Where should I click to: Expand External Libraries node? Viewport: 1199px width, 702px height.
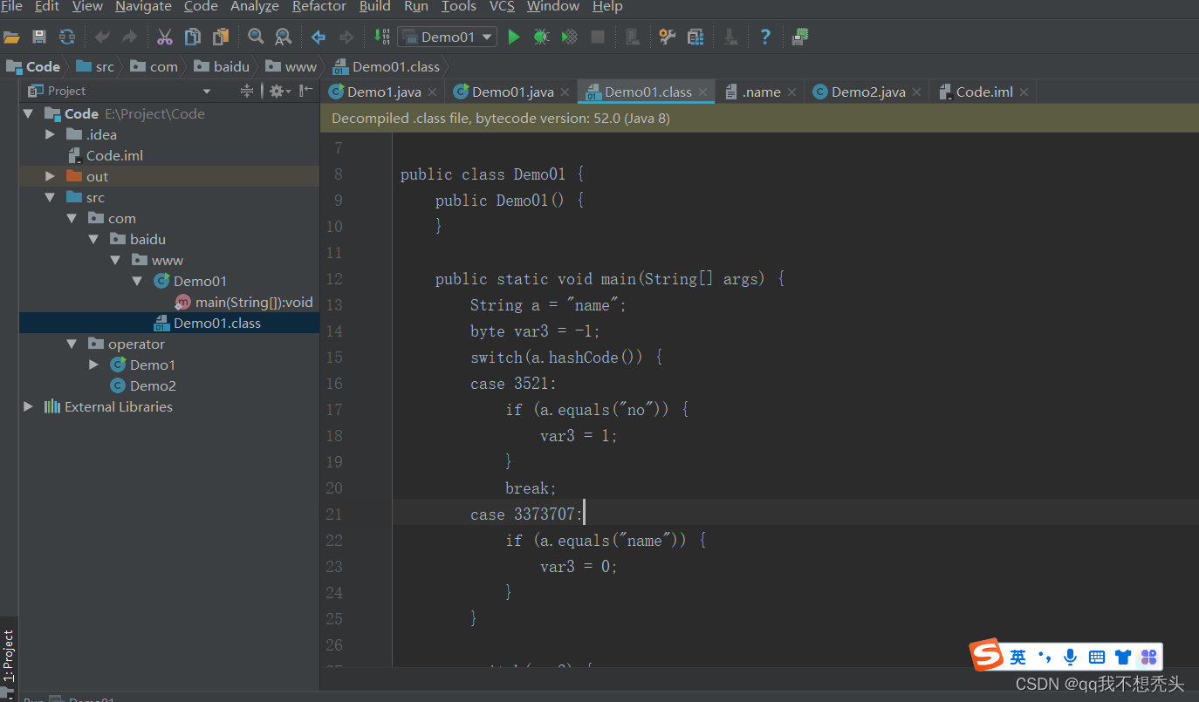coord(28,406)
